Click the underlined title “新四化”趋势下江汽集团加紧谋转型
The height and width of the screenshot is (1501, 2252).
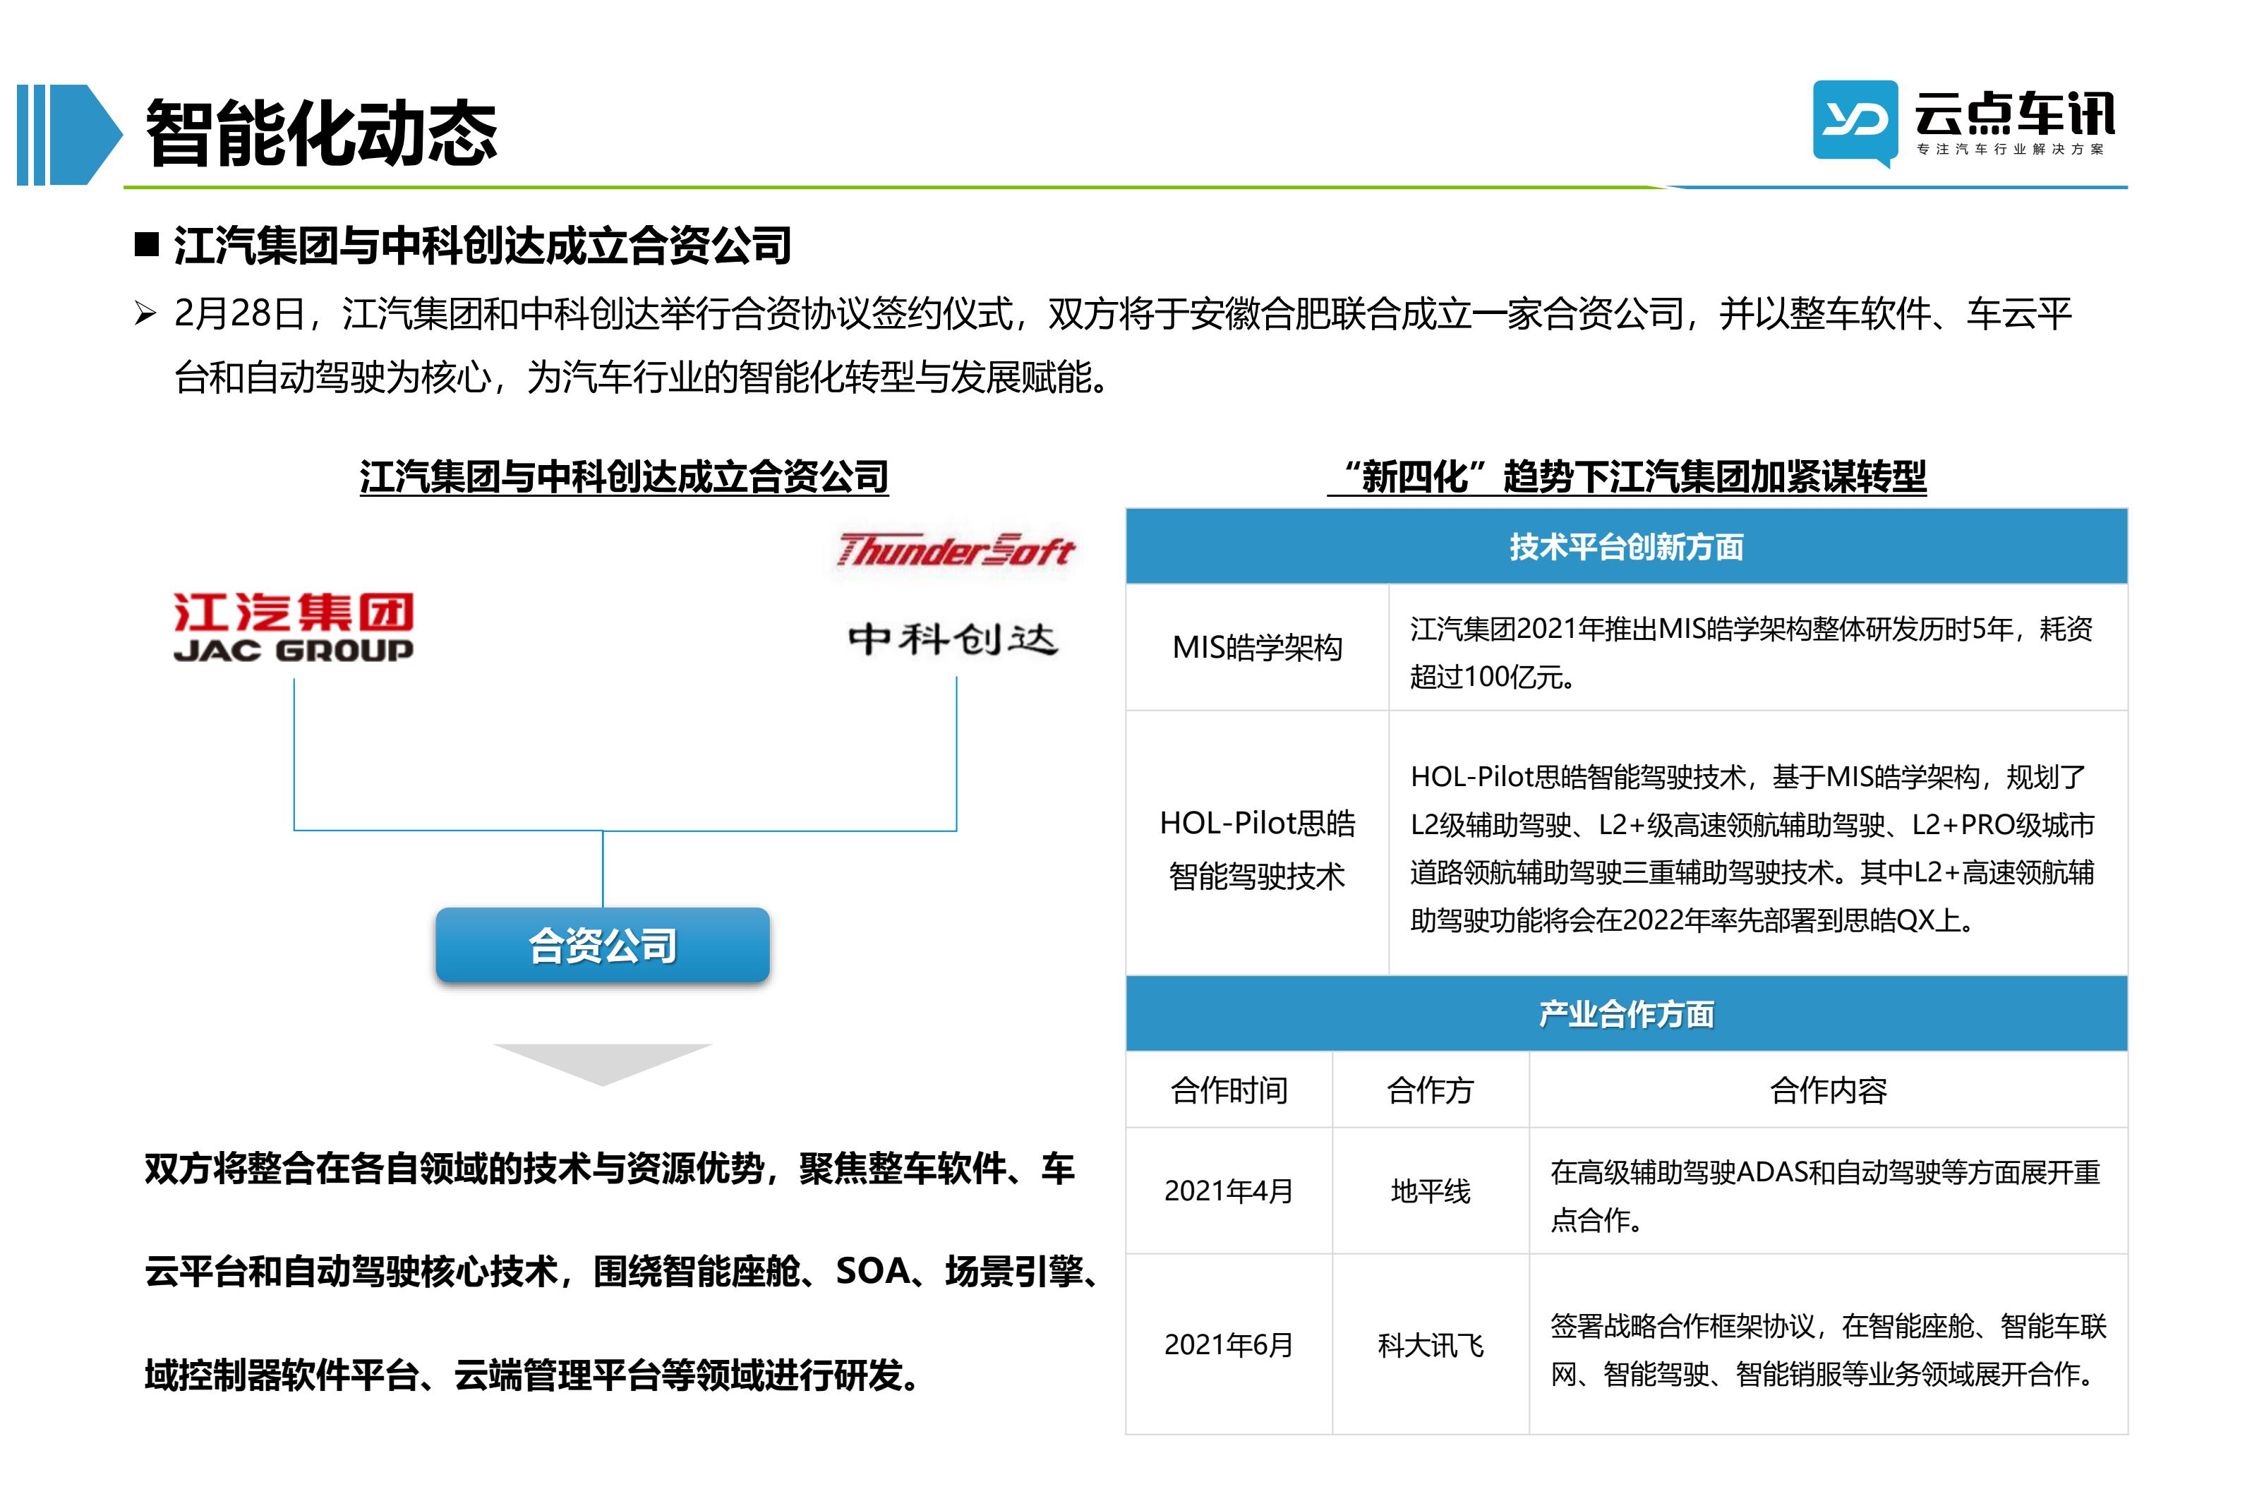(x=1626, y=476)
